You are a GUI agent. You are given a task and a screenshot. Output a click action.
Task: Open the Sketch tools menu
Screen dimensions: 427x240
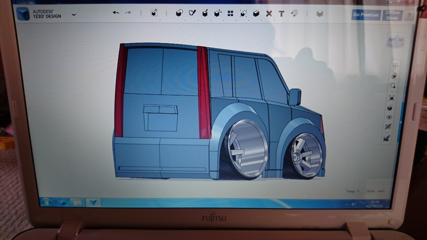point(192,13)
